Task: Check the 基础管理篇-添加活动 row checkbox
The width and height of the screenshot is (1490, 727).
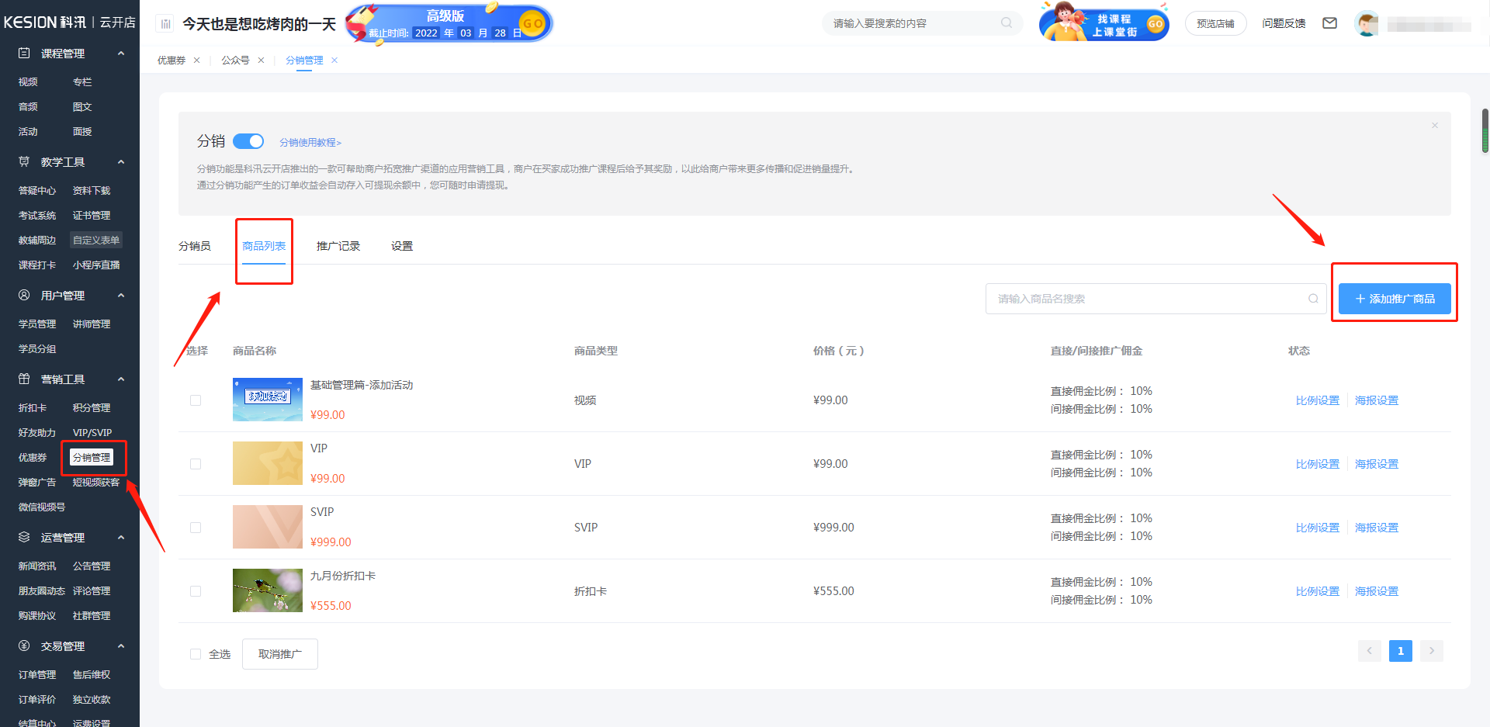Action: 196,400
